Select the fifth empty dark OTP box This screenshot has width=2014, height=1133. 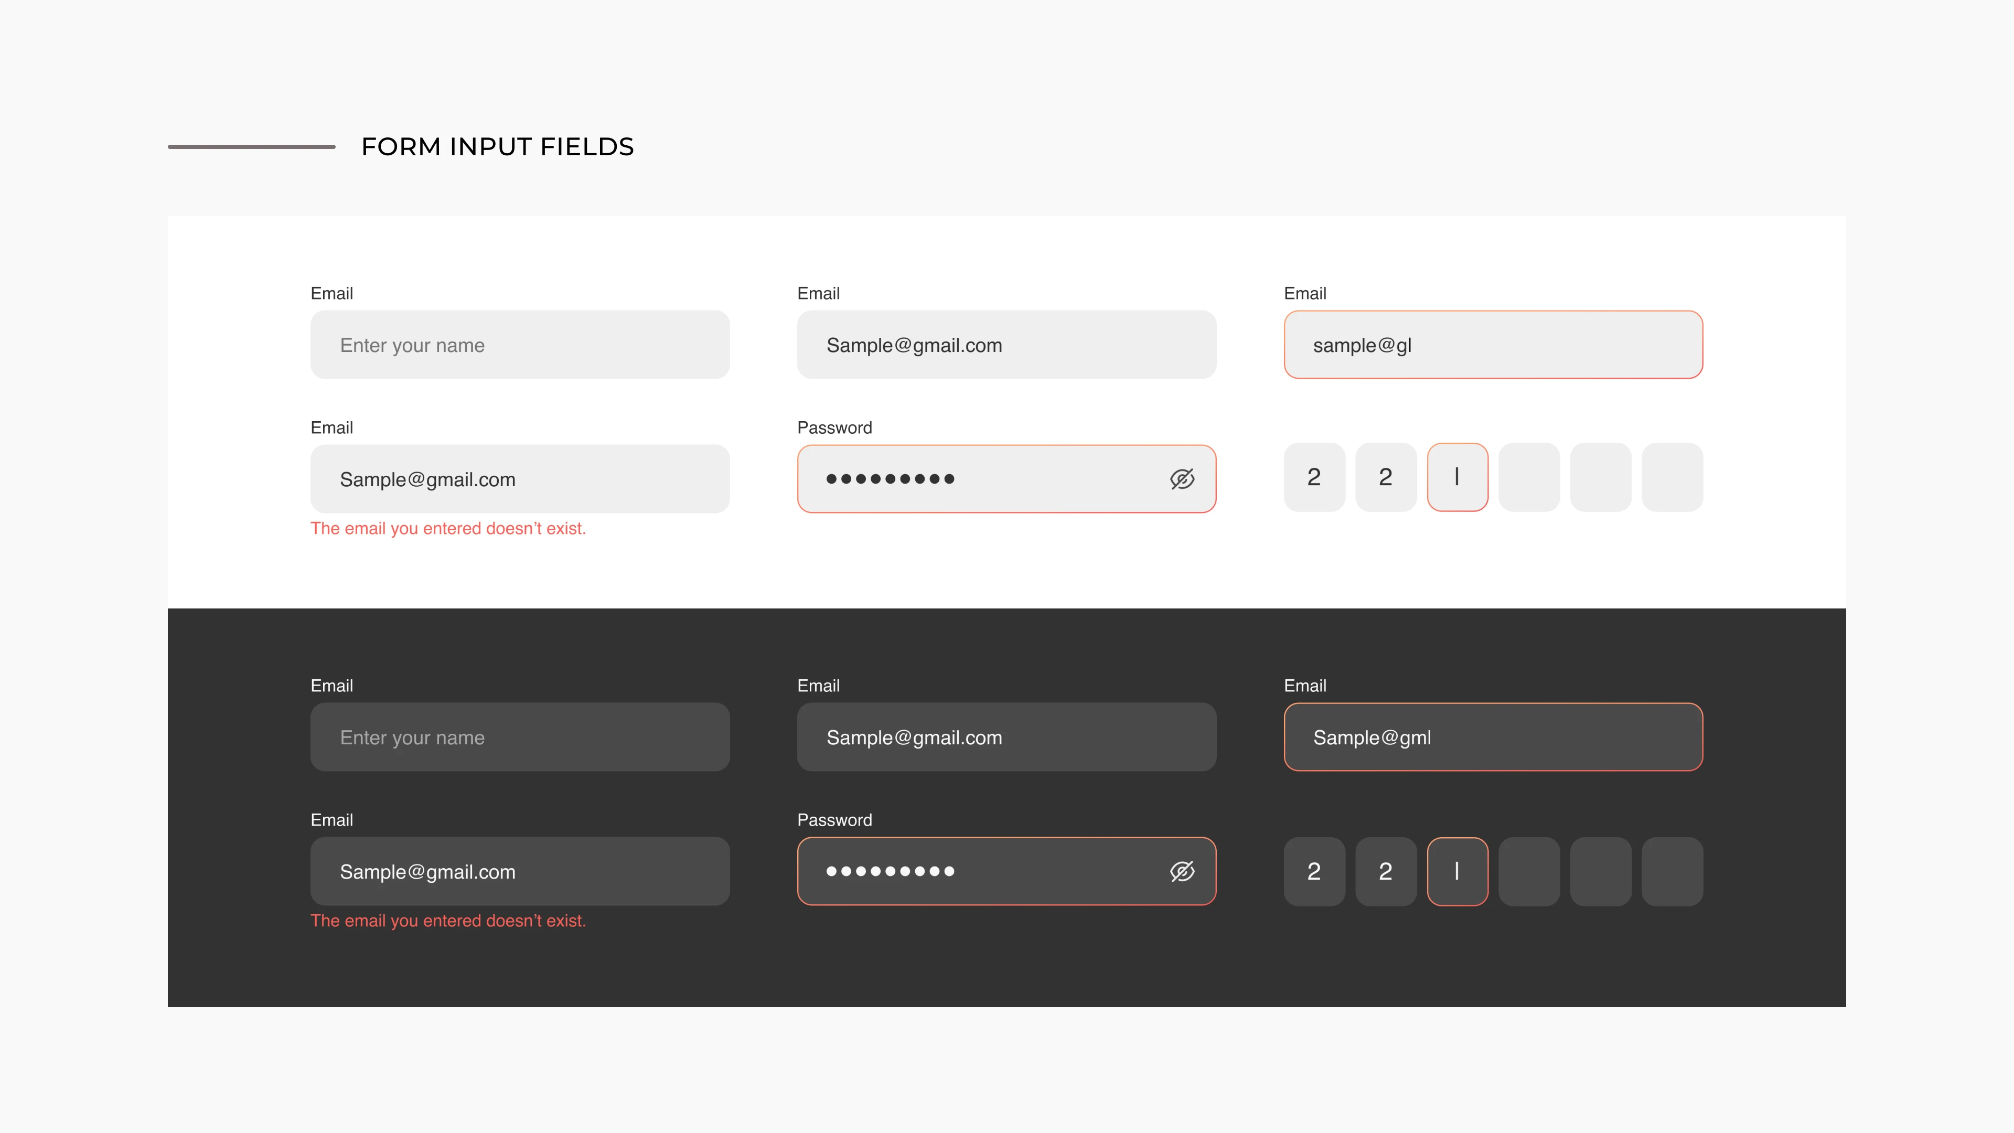click(1600, 871)
